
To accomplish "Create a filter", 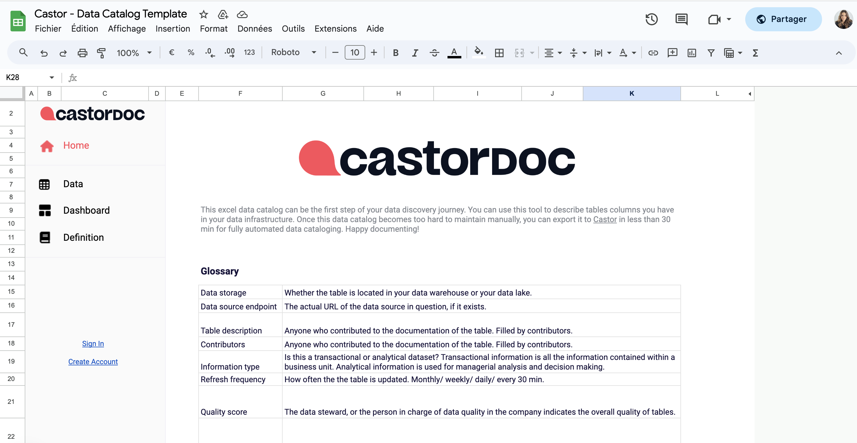I will click(711, 52).
